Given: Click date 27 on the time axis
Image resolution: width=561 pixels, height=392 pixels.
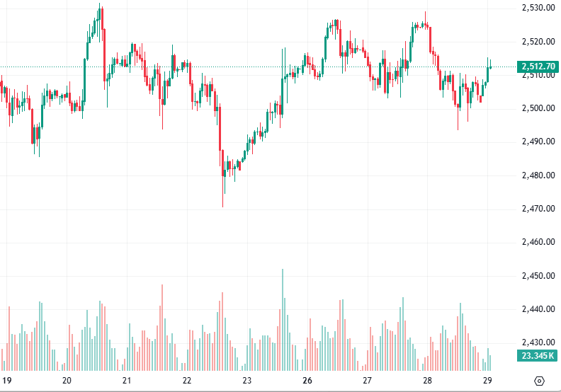Looking at the screenshot, I should click(367, 380).
